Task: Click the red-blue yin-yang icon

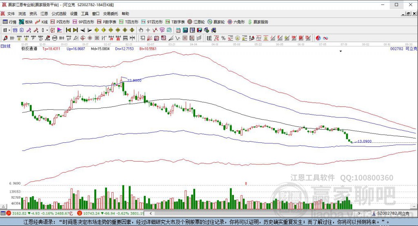Action: click(318, 38)
